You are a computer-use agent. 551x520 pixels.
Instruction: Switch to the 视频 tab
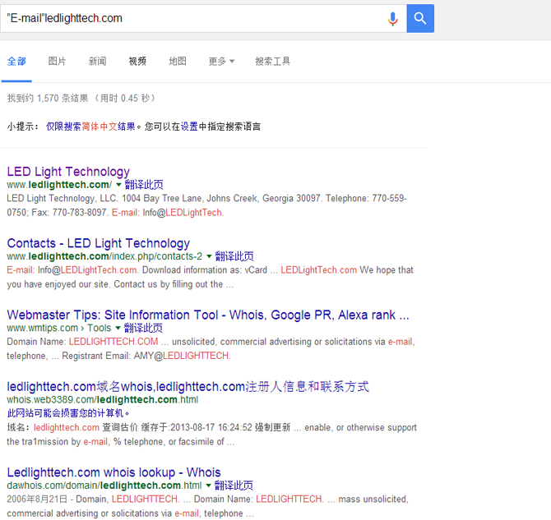(x=137, y=62)
